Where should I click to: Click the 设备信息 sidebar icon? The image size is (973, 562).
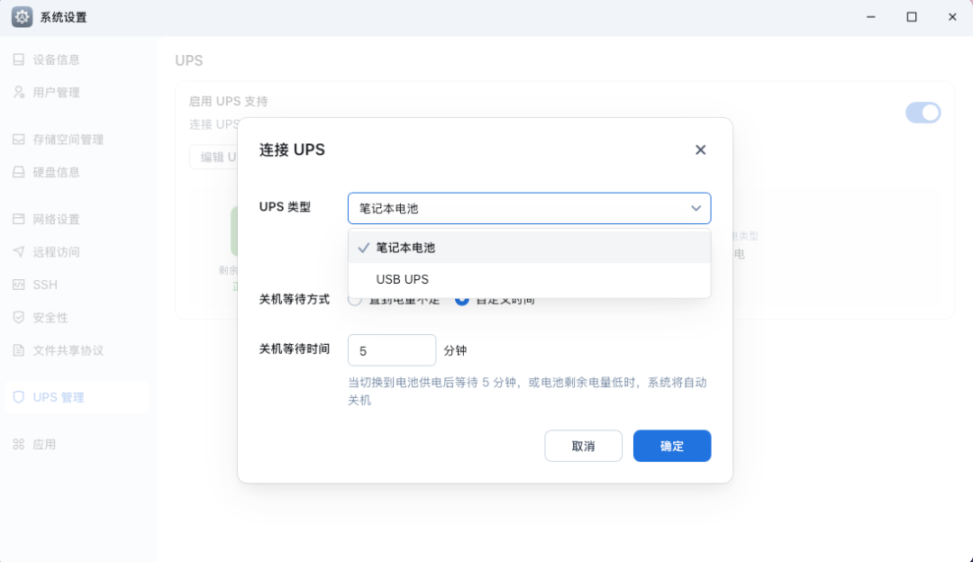click(19, 59)
